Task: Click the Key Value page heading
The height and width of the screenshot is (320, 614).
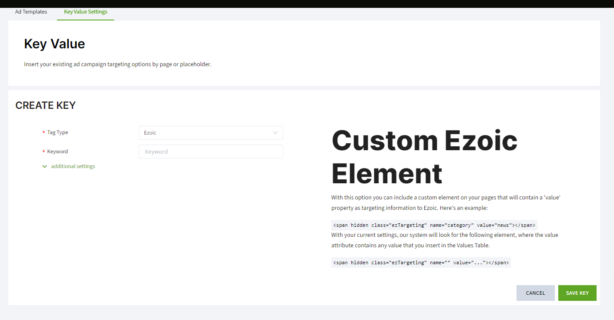Action: [54, 44]
